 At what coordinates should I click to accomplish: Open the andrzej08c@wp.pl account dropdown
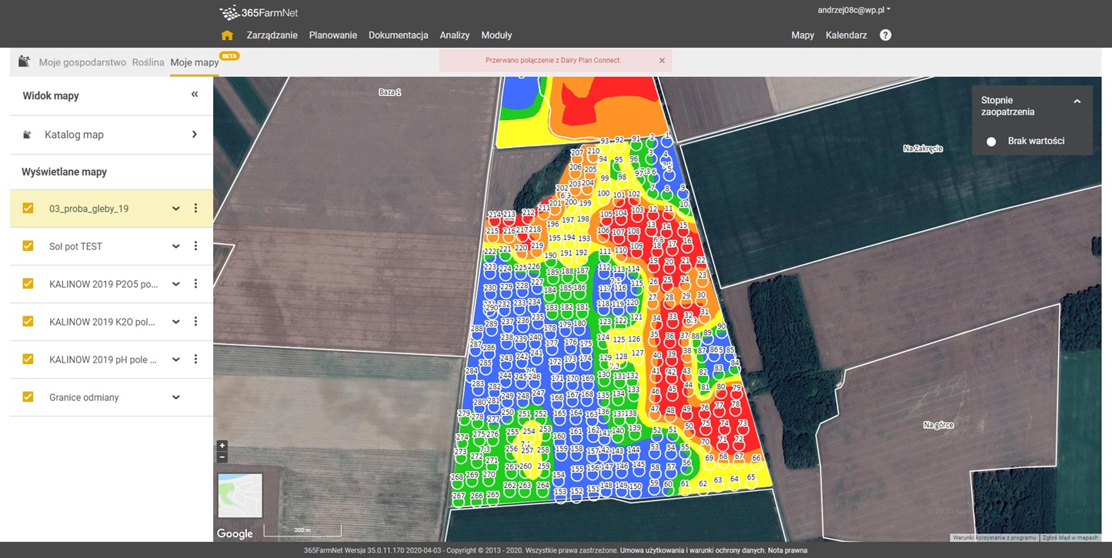click(x=853, y=11)
